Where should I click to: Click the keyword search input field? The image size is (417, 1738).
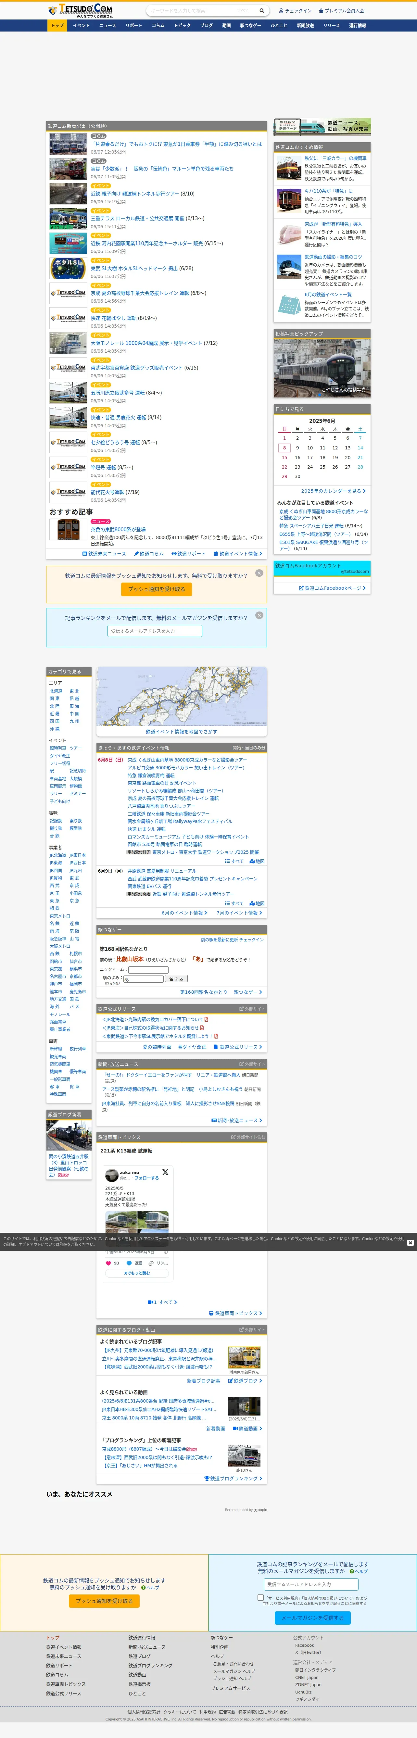[x=190, y=11]
